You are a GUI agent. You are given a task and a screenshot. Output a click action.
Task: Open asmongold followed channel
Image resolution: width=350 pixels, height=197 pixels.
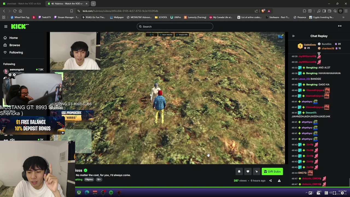click(23, 71)
